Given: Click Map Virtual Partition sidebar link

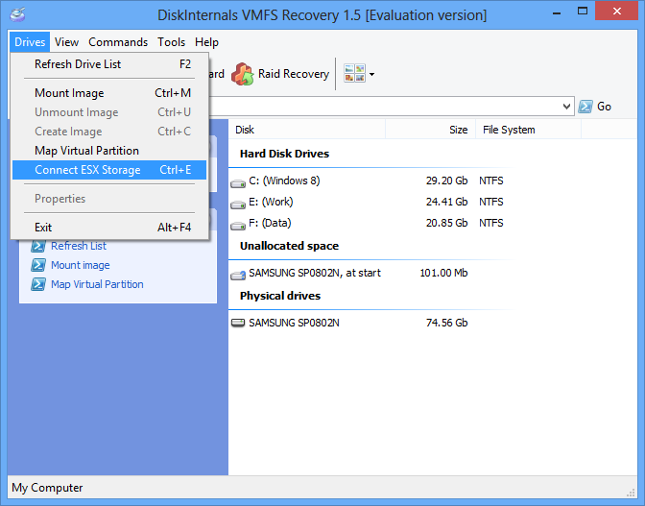Looking at the screenshot, I should 97,284.
